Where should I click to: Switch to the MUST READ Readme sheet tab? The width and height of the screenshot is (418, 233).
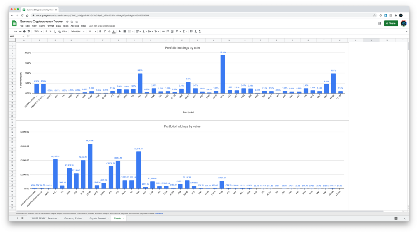coord(44,218)
